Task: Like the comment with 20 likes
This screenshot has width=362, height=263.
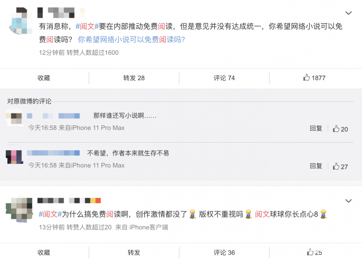Action: 340,129
